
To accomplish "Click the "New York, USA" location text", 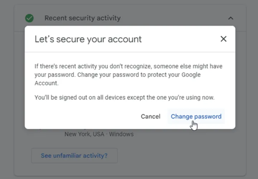I will click(84, 134).
